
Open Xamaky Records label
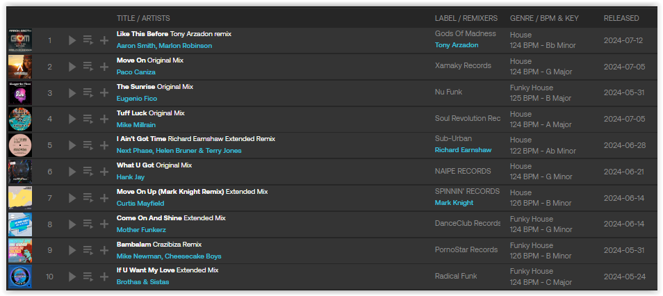tap(463, 65)
